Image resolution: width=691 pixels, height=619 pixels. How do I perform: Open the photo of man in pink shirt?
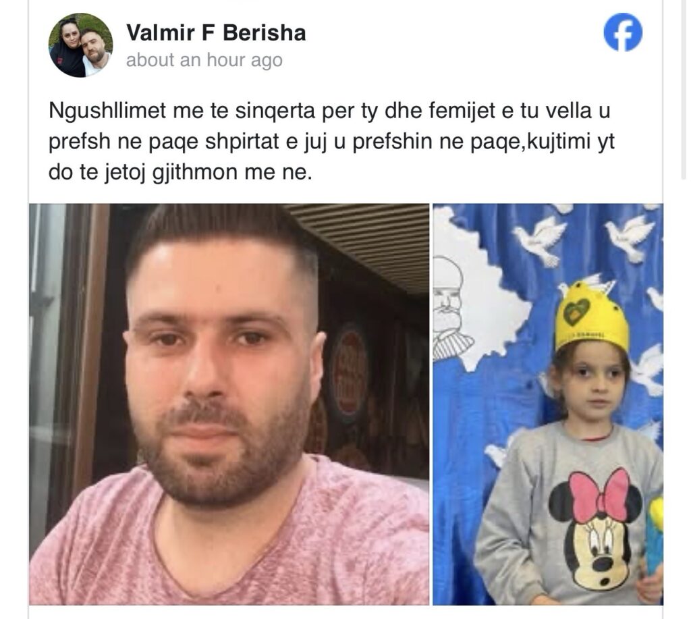[229, 404]
